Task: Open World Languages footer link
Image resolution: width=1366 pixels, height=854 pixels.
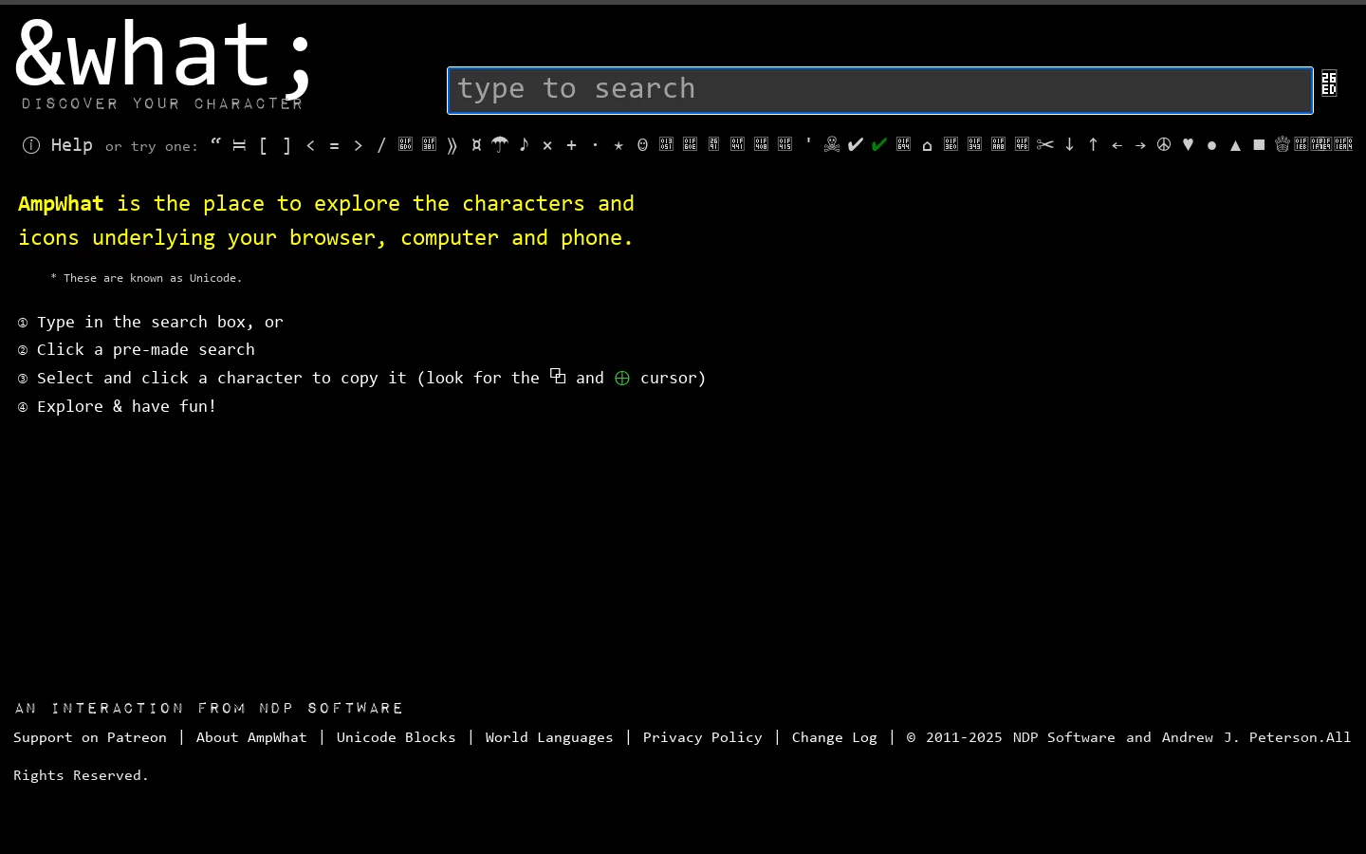Action: (549, 737)
